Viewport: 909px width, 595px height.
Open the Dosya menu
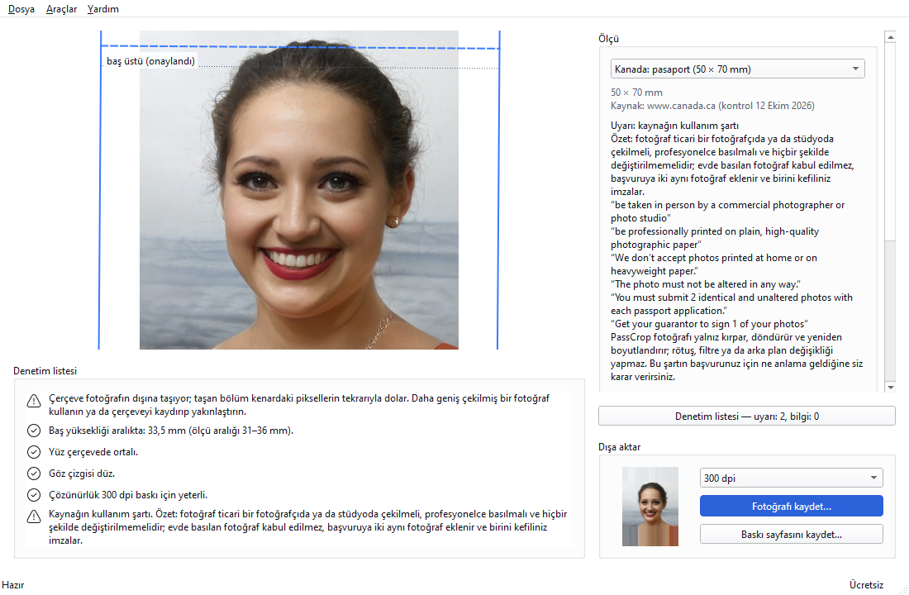tap(21, 9)
